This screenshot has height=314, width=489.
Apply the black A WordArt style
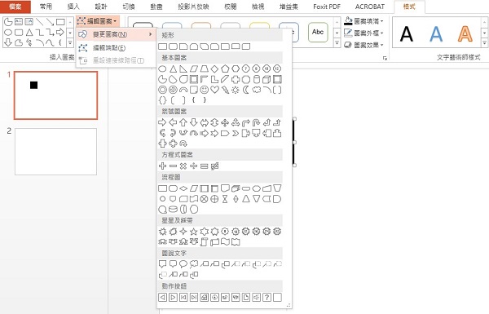(x=407, y=33)
